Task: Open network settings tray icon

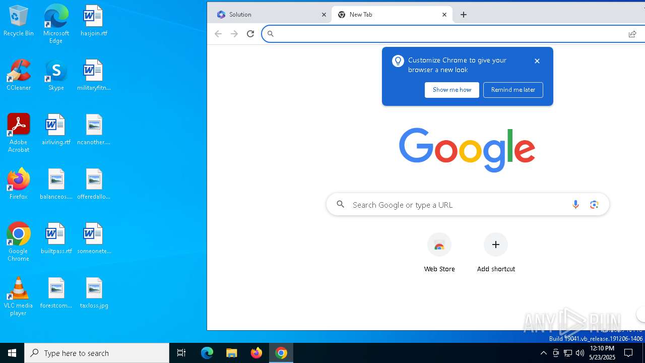Action: (x=568, y=353)
